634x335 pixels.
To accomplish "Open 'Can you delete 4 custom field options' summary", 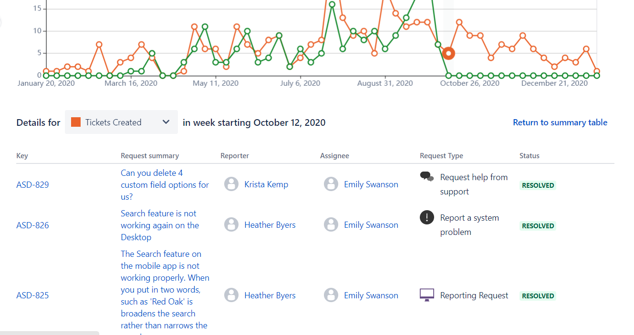I will (165, 184).
